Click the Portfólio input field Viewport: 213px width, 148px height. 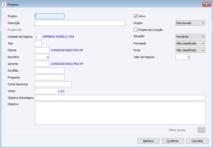coord(49,71)
